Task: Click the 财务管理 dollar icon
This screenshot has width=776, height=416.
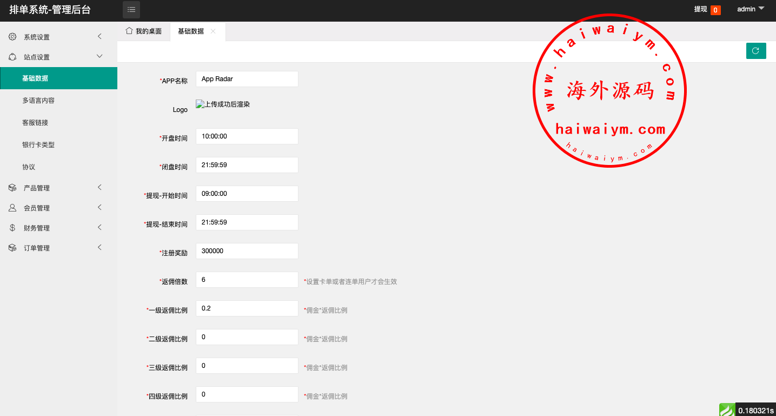Action: 12,228
